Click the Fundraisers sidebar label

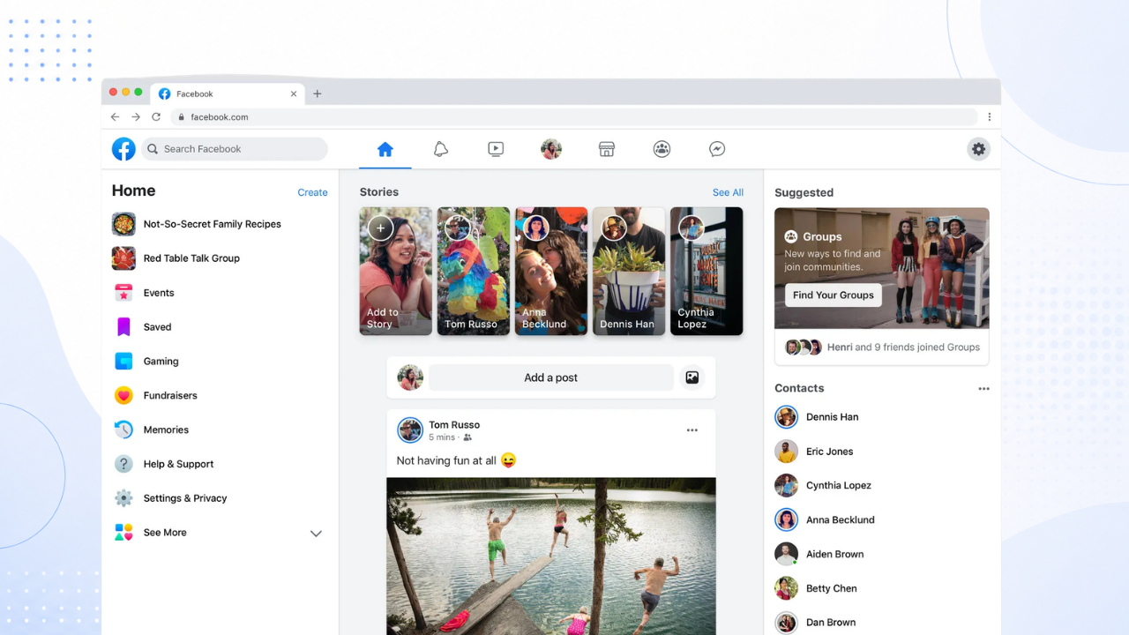point(170,396)
